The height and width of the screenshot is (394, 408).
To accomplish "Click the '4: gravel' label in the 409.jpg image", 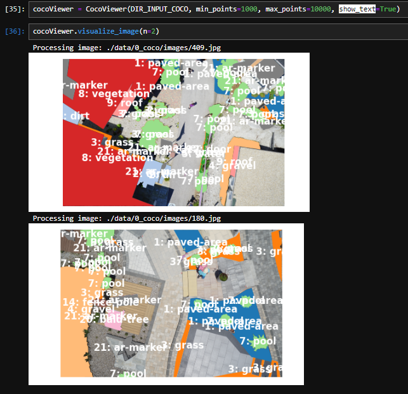I will pos(232,166).
